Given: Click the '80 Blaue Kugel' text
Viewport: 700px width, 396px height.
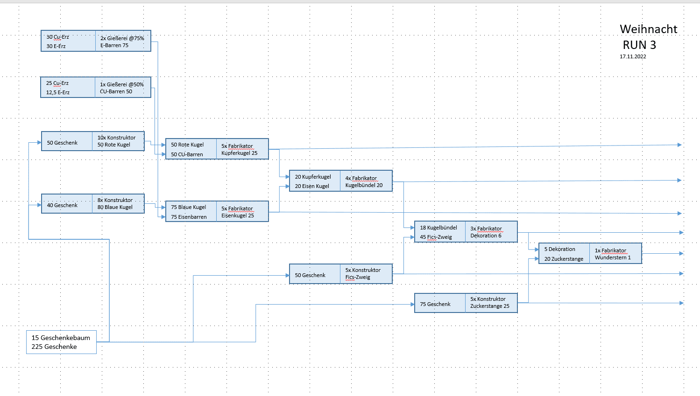Looking at the screenshot, I should point(115,207).
